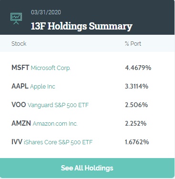Click the AMZN ticker symbol
The image size is (175, 179).
tap(21, 123)
